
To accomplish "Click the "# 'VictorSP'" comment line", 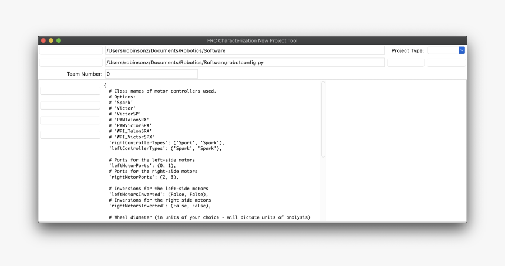I will [x=125, y=114].
